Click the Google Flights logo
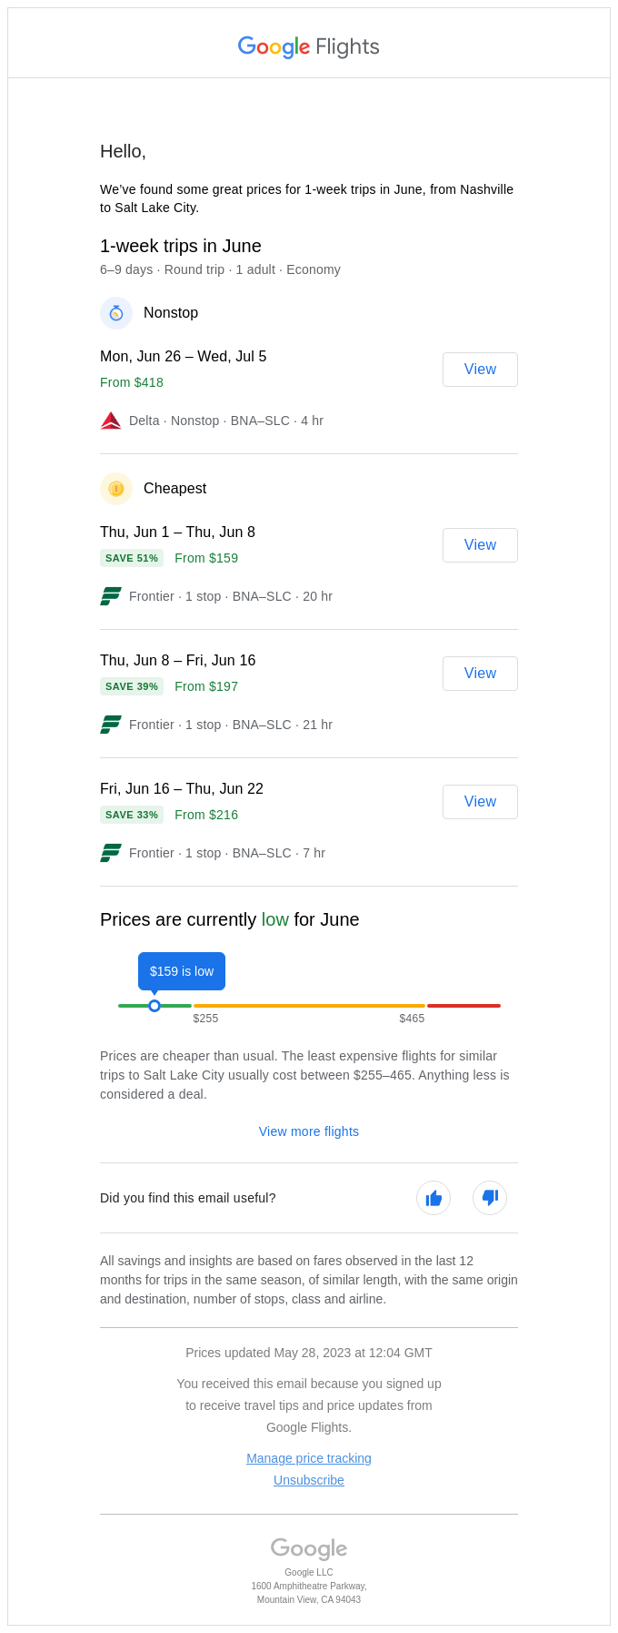Image resolution: width=618 pixels, height=1633 pixels. [x=308, y=46]
